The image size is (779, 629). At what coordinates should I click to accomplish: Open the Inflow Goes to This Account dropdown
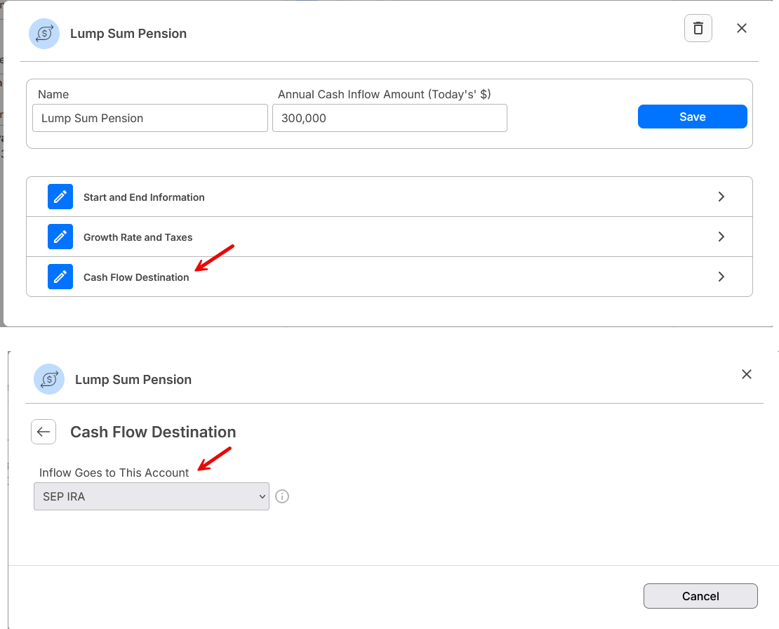[x=151, y=496]
